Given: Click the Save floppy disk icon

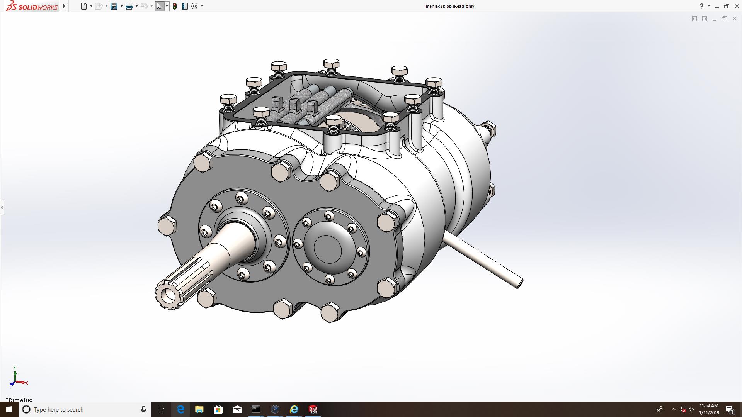Looking at the screenshot, I should point(114,6).
